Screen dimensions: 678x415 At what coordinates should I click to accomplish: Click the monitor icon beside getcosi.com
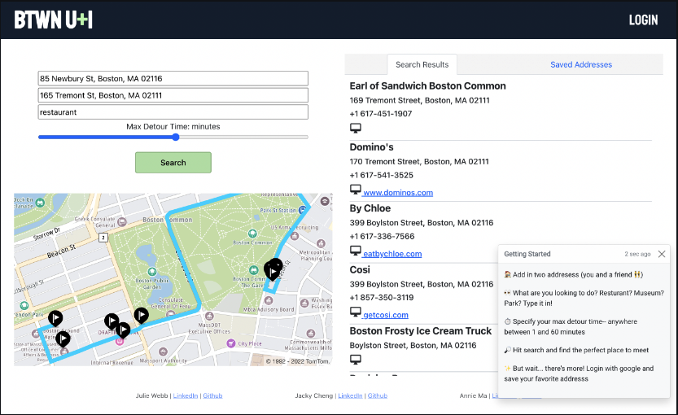355,312
